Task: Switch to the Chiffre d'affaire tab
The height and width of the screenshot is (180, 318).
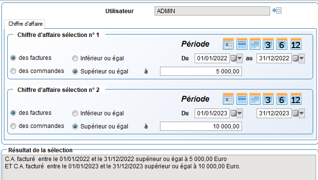Action: [25, 24]
